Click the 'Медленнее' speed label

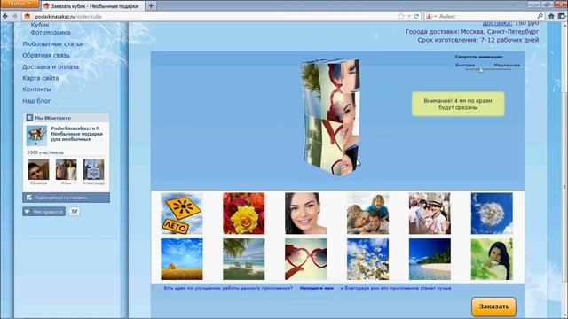pyautogui.click(x=507, y=65)
